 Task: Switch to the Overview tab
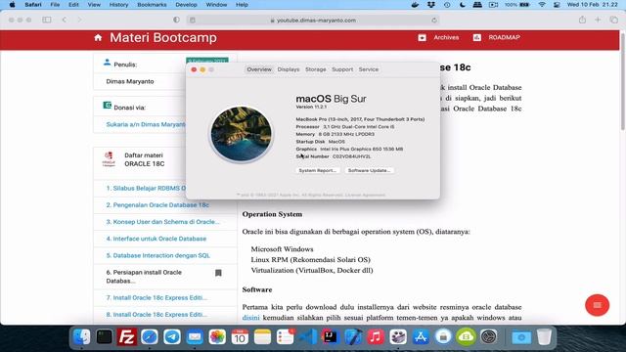pyautogui.click(x=259, y=69)
